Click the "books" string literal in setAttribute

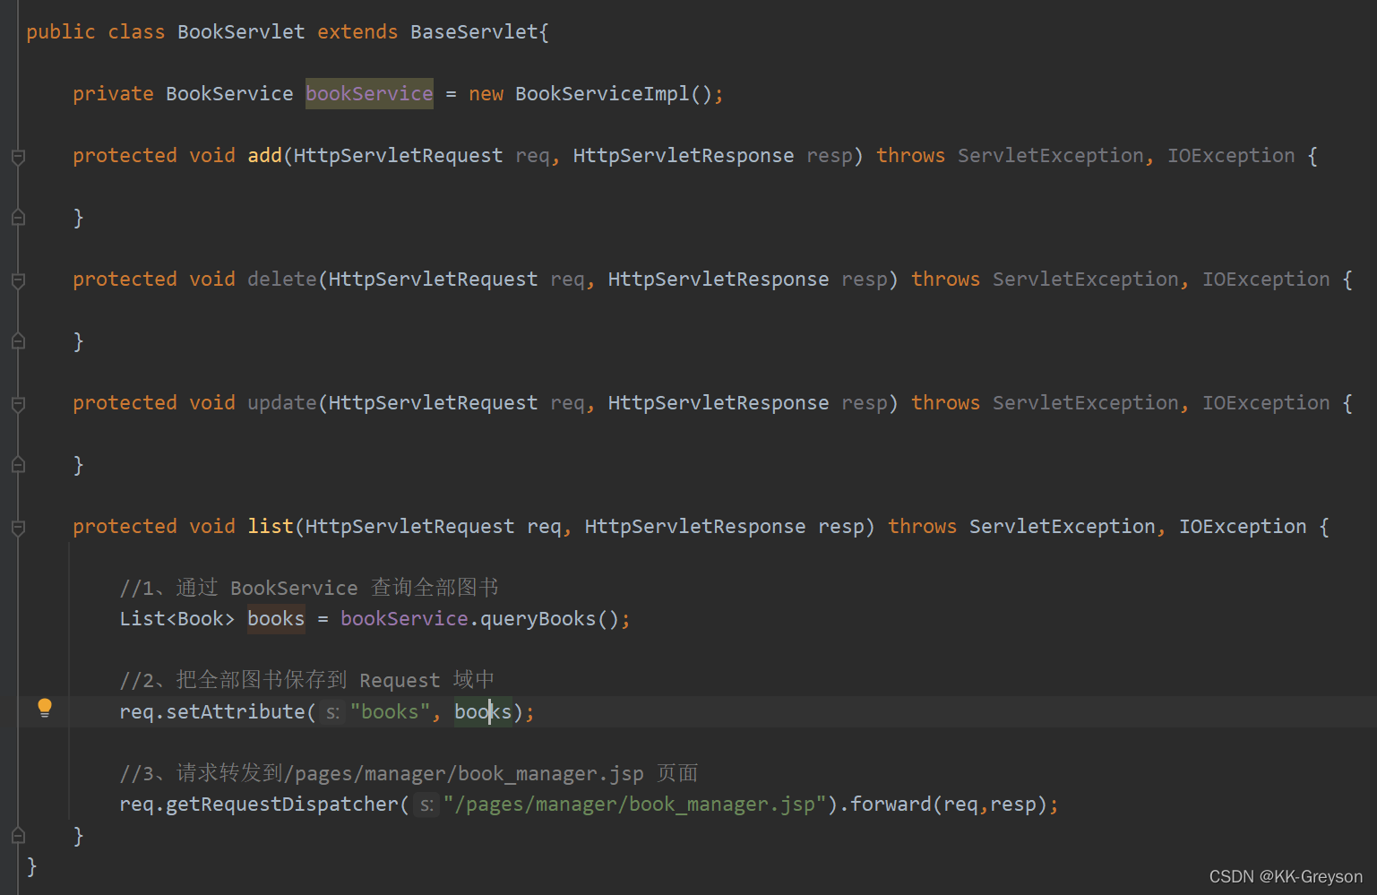pyautogui.click(x=390, y=712)
